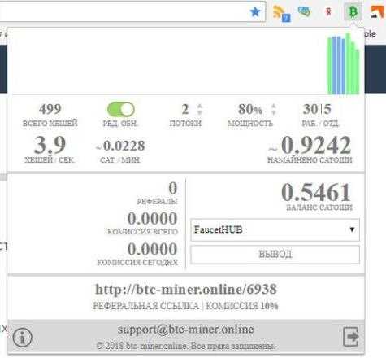Viewport: 386px width, 358px height.
Task: Decrease МОЩНОСТЬ power with down arrow
Action: tap(274, 112)
